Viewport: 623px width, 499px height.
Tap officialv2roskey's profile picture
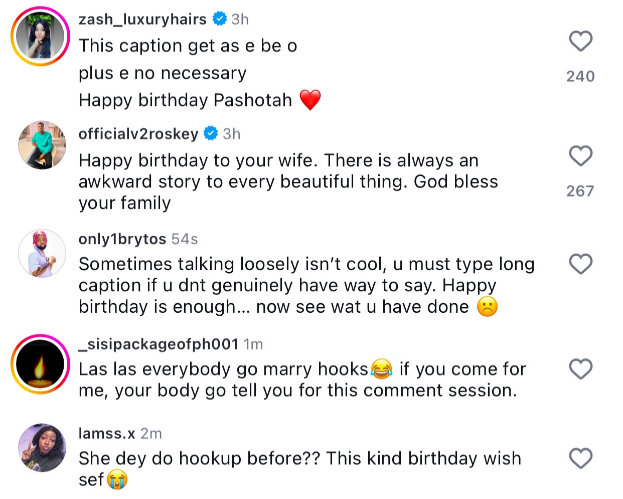[42, 145]
